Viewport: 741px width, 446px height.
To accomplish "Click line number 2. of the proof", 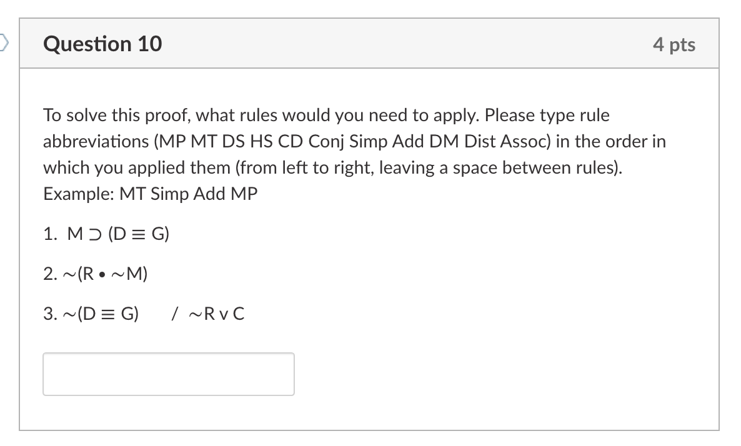I will 50,274.
